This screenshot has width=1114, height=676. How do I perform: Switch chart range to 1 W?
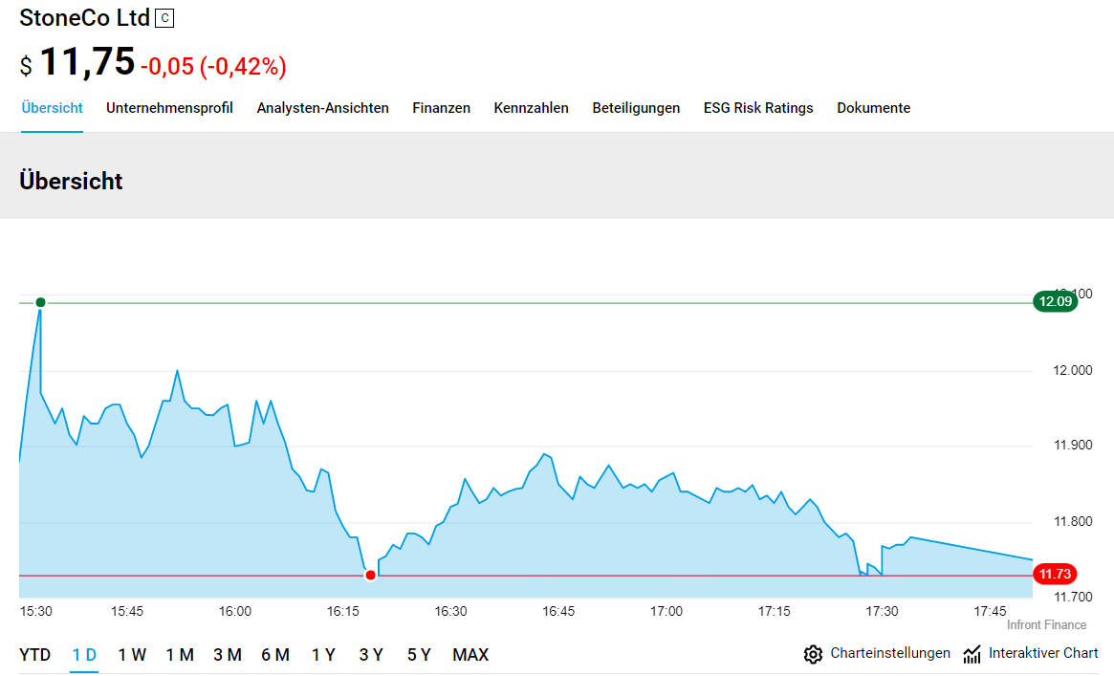132,655
